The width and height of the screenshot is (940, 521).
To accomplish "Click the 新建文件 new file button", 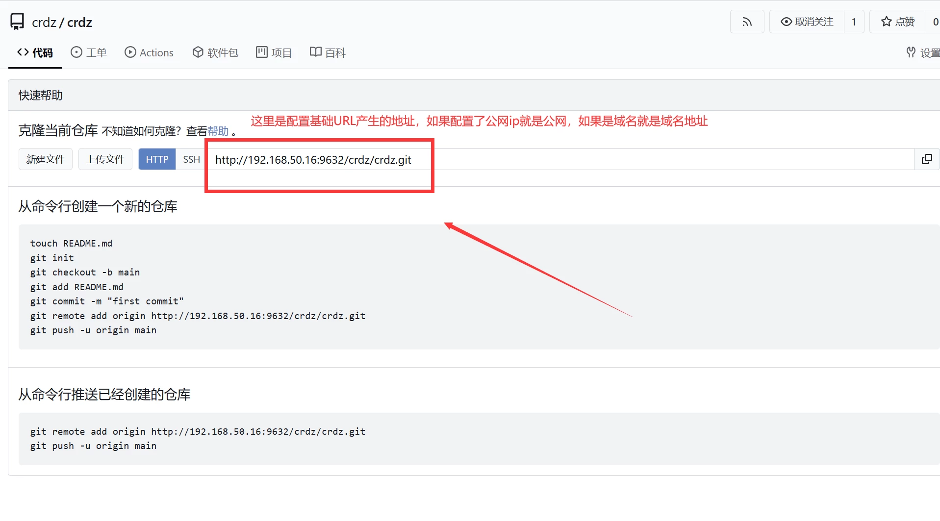I will tap(46, 159).
